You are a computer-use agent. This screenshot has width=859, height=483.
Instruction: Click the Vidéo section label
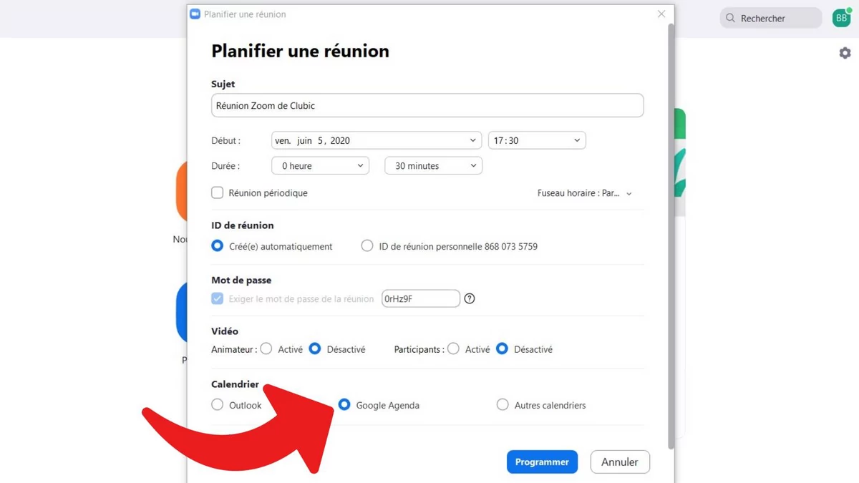point(225,331)
